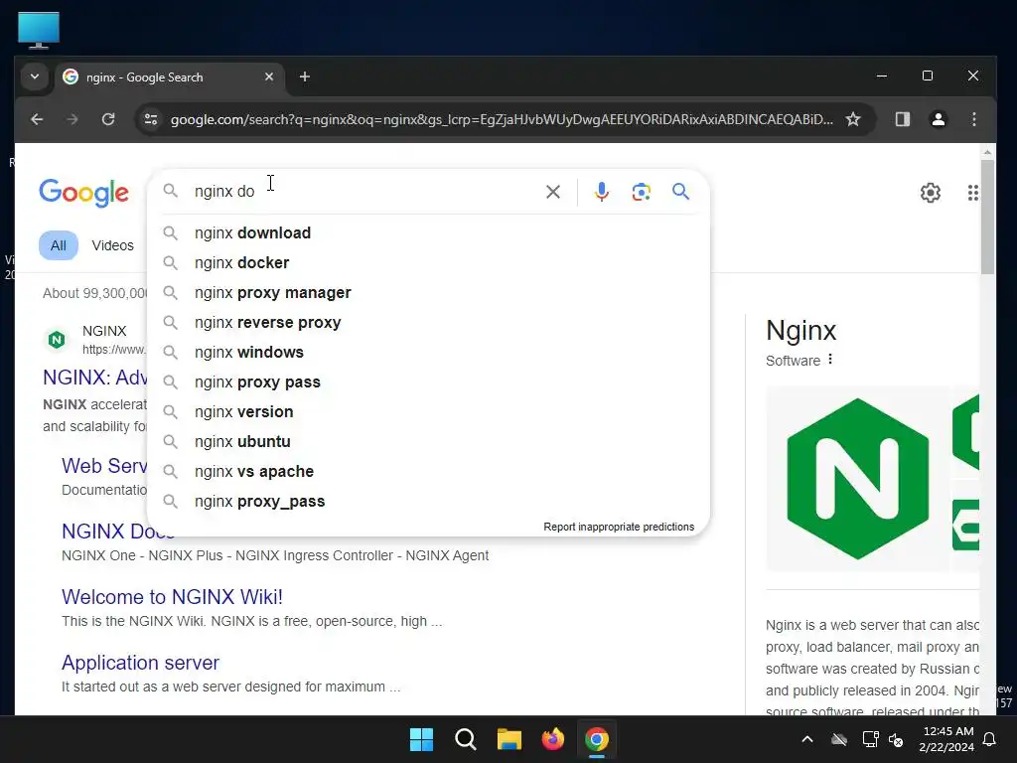Viewport: 1017px width, 763px height.
Task: Launch File Explorer from taskbar
Action: pos(509,739)
